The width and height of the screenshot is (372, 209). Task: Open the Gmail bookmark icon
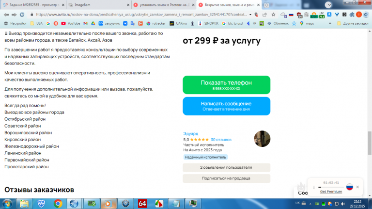(85, 23)
